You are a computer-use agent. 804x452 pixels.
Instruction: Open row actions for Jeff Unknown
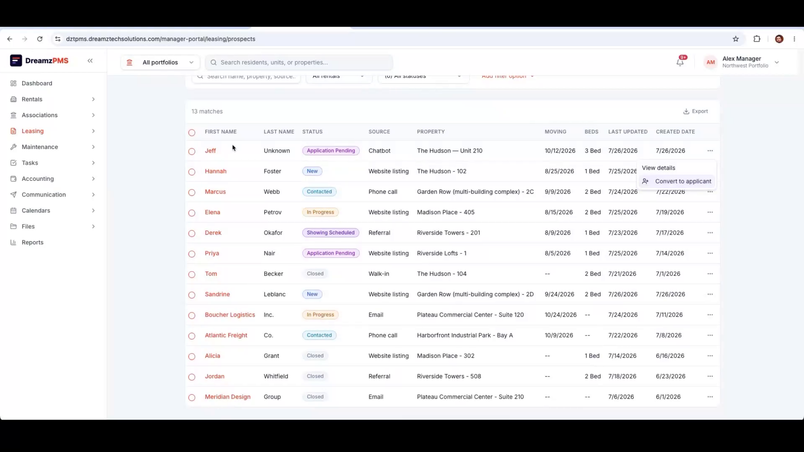click(x=710, y=151)
